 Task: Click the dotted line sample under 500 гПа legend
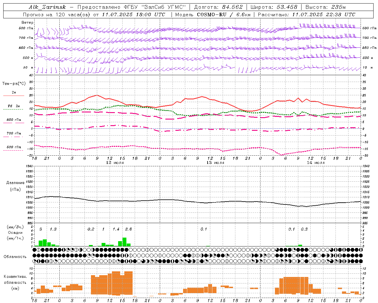pyautogui.click(x=13, y=150)
